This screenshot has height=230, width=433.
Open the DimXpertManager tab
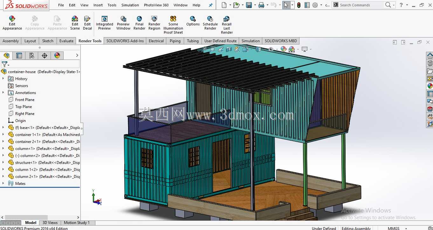pyautogui.click(x=45, y=56)
